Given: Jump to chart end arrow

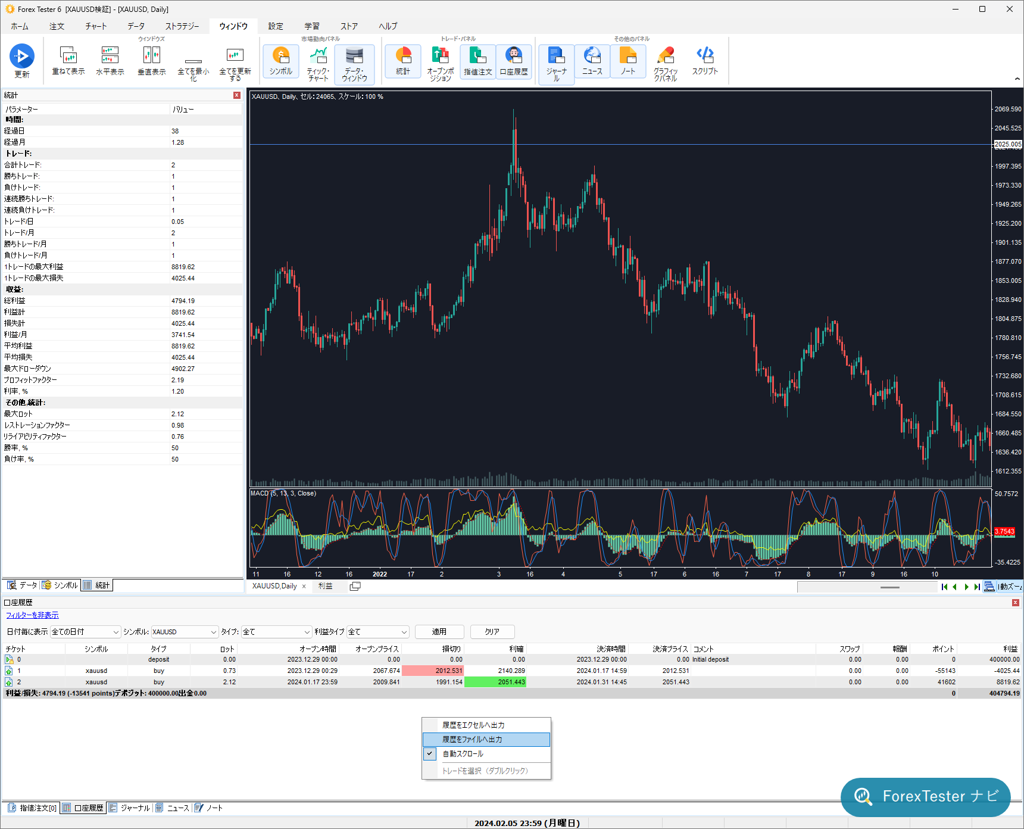Looking at the screenshot, I should pyautogui.click(x=977, y=587).
